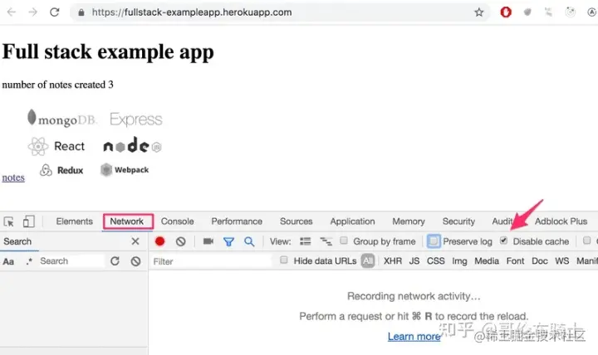Screen dimensions: 598x355
Task: Filter requests by JS
Action: point(414,261)
